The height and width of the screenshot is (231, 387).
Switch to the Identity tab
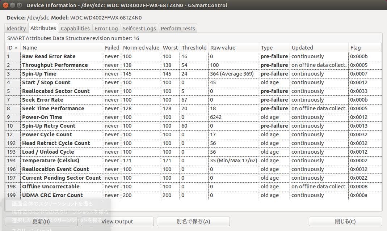[x=16, y=29]
